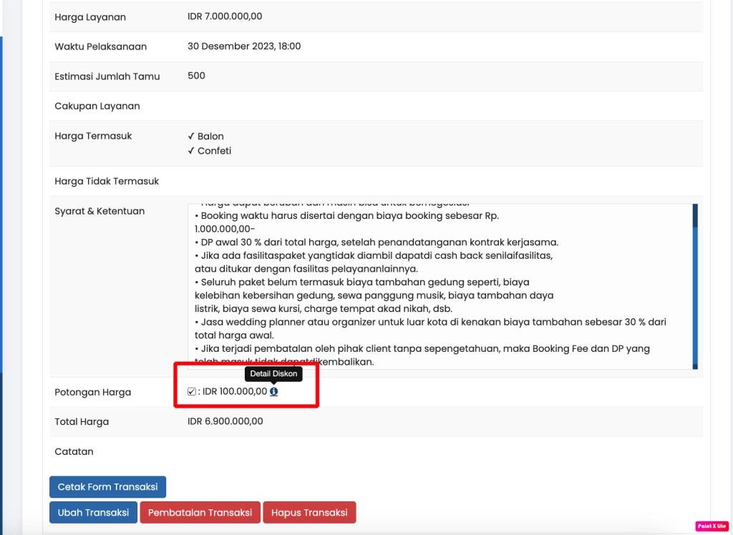The height and width of the screenshot is (535, 733).
Task: Click the IDR 6.900.000,00 total price
Action: tap(225, 421)
